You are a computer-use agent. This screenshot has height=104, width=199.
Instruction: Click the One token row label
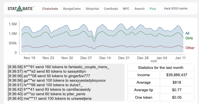[x=144, y=97]
